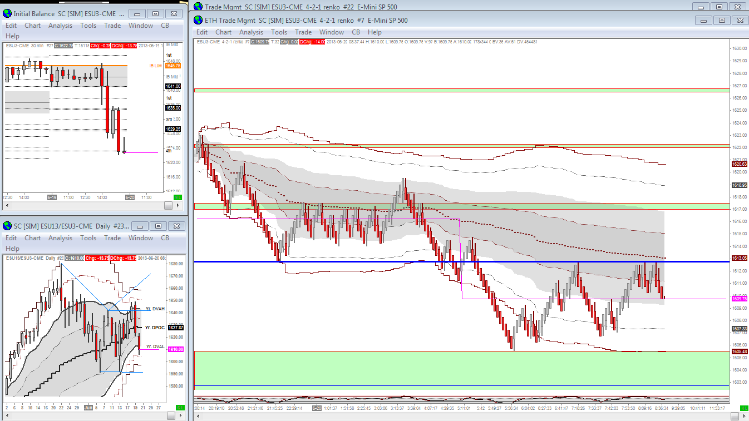Click the 1627.87 price label in the Daily chart
The height and width of the screenshot is (421, 749).
click(175, 328)
